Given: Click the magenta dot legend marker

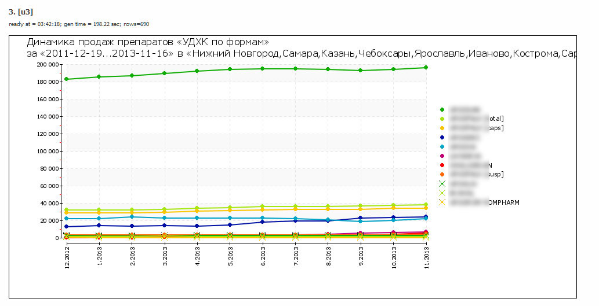Looking at the screenshot, I should coord(442,156).
